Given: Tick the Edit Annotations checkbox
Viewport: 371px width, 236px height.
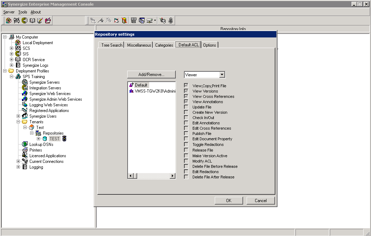Looking at the screenshot, I should [x=186, y=123].
